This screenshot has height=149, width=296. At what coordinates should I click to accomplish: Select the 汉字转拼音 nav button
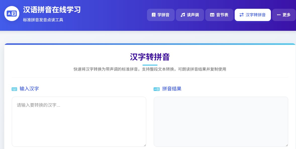point(253,15)
